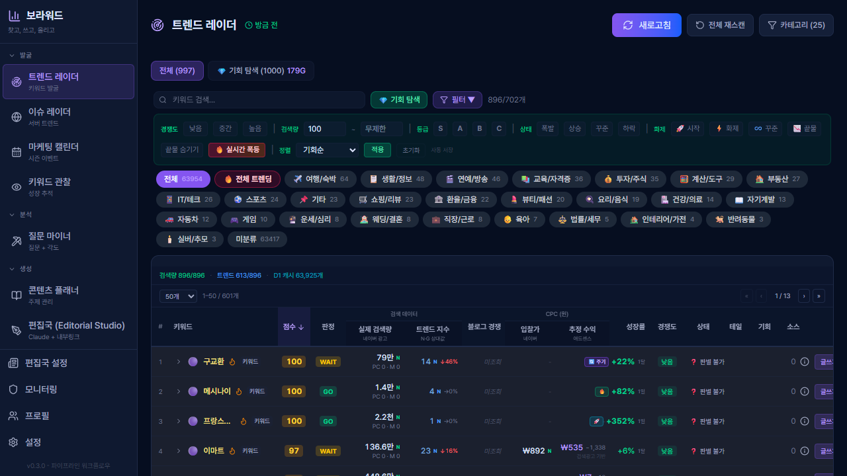
Task: Open Marketing Calendar (마케팅 캘린더)
Action: [68, 151]
